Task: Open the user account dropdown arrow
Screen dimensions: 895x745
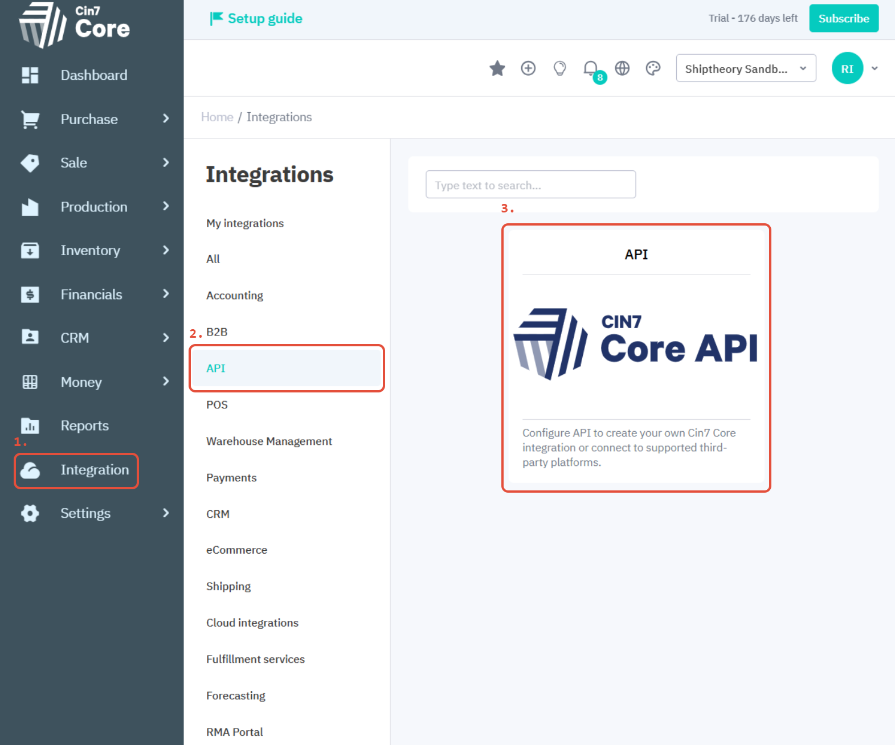Action: (x=874, y=68)
